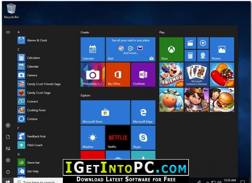The height and width of the screenshot is (183, 252).
Task: Launch the Microsoft Edge tile
Action: [143, 112]
